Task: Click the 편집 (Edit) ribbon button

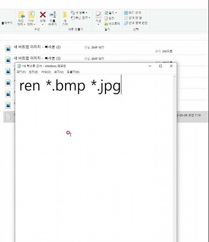Action: [109, 18]
